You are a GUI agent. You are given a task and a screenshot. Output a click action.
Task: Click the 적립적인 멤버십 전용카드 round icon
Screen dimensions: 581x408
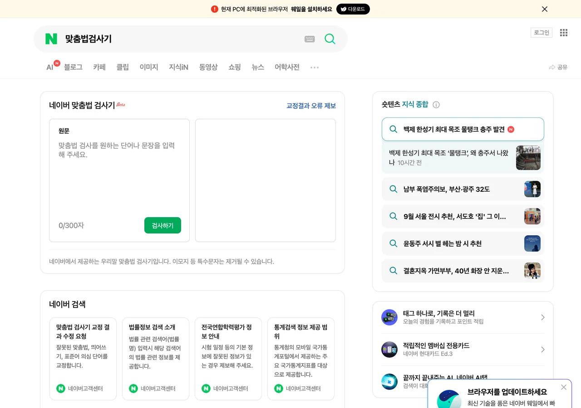click(389, 350)
